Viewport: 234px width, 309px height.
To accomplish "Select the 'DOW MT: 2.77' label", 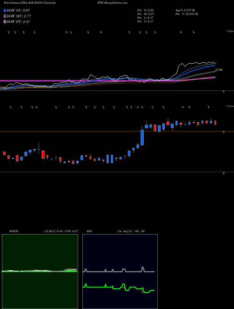I will pos(19,16).
